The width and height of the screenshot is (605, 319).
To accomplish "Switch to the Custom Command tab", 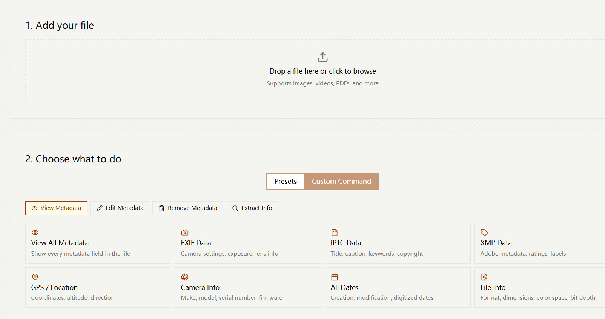I will point(342,182).
